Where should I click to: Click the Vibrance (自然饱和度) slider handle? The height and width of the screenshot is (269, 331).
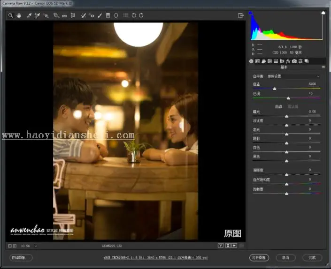point(287,184)
